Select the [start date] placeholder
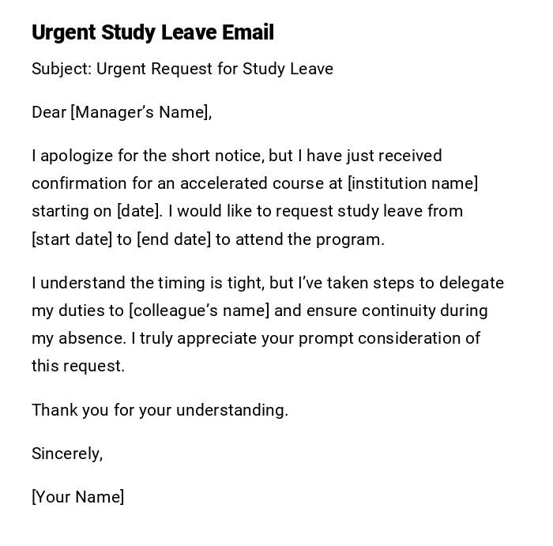The image size is (553, 546). coord(72,239)
